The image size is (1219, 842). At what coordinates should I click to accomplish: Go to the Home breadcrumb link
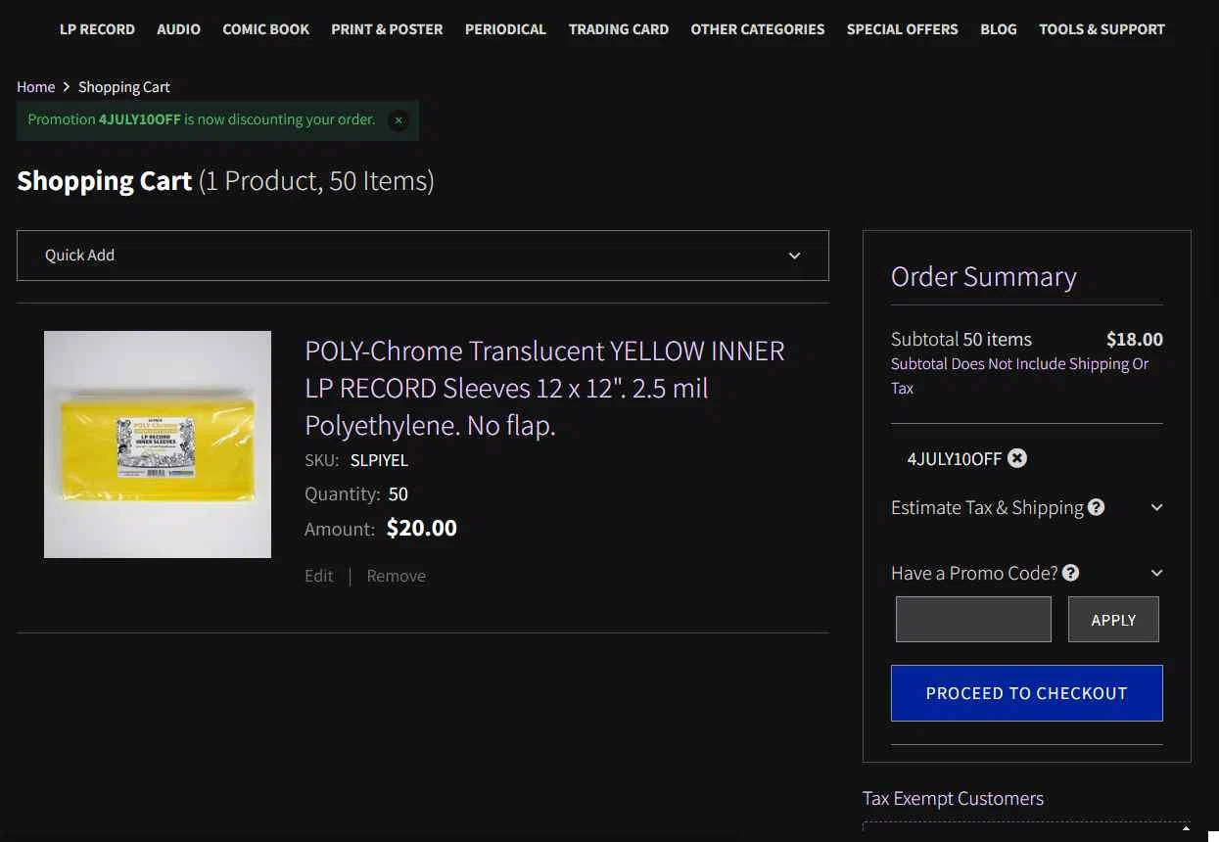(36, 87)
